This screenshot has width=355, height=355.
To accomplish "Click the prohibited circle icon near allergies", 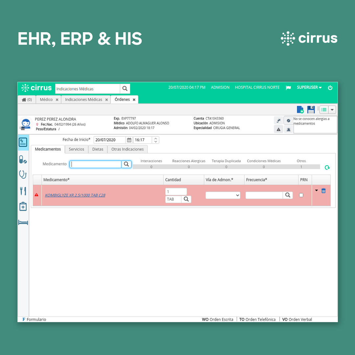I will click(289, 120).
